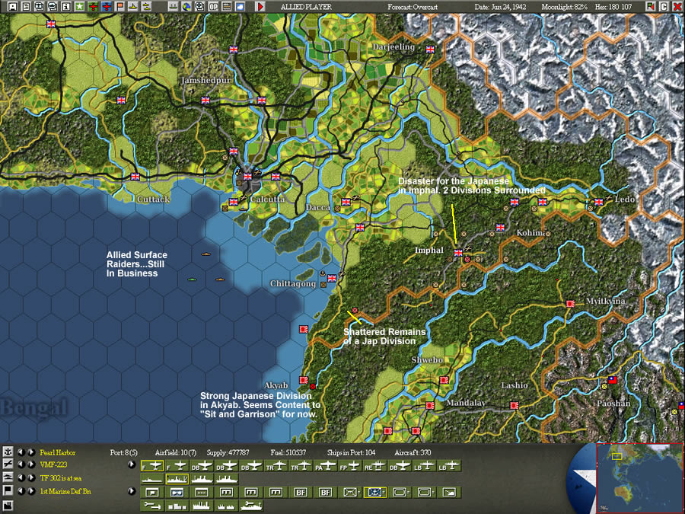Click the minimap in bottom right corner
685x514 pixels.
[x=640, y=478]
